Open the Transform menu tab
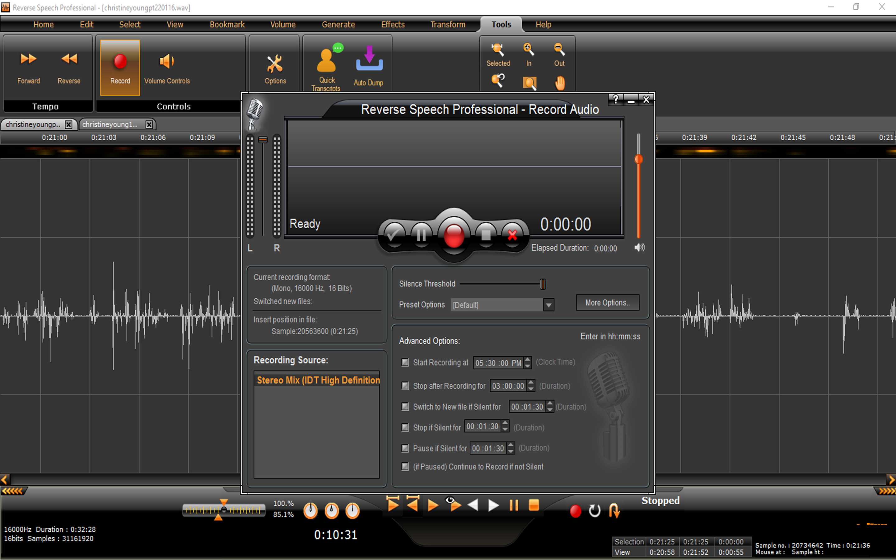 (448, 25)
